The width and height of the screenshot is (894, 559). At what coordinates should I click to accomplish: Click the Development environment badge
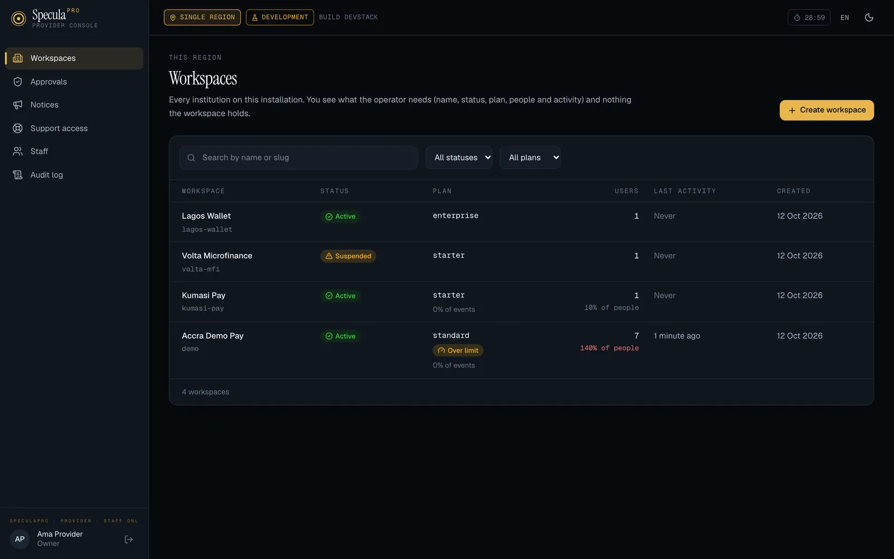click(x=280, y=17)
